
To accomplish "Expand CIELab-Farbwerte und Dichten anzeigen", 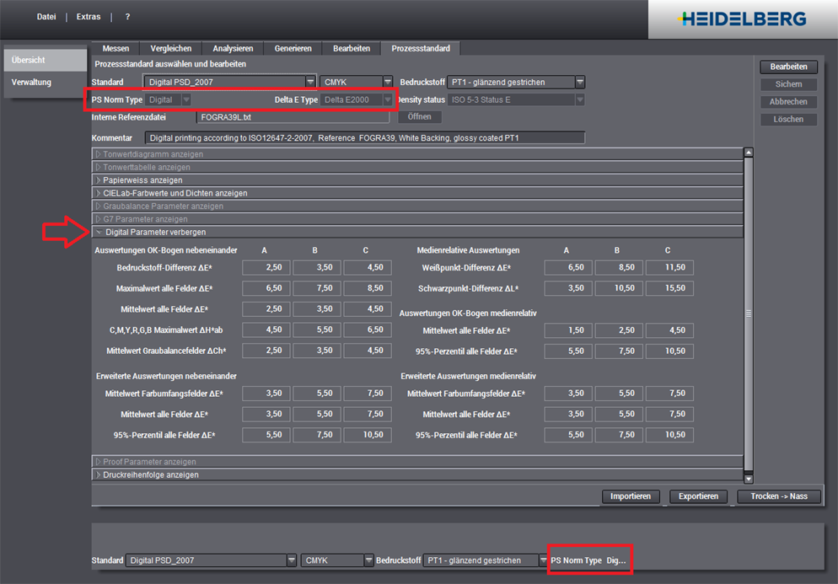I will [417, 193].
